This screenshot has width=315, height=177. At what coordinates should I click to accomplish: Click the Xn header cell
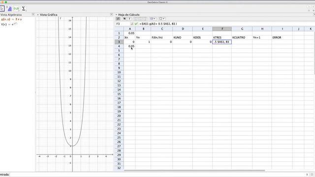point(129,37)
